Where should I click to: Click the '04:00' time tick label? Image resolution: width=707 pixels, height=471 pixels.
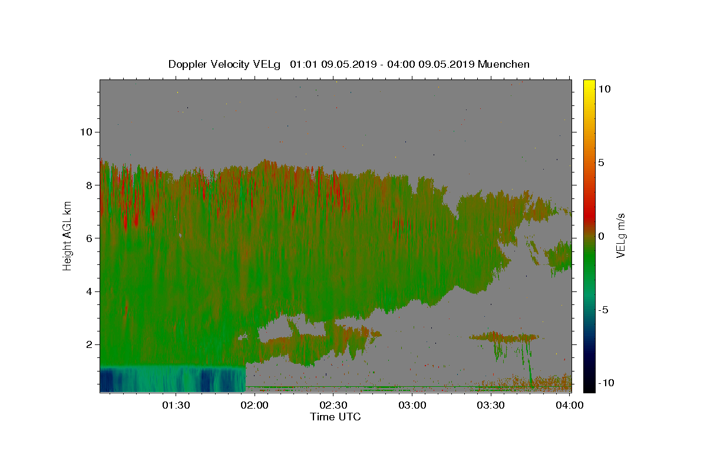(x=569, y=405)
